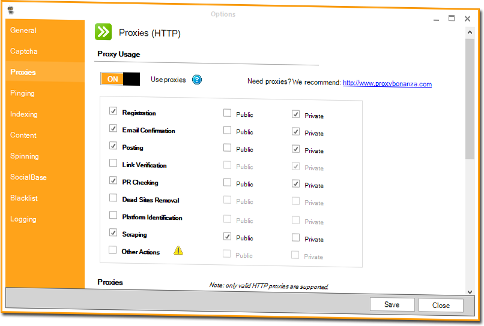The image size is (484, 326).
Task: Uncheck Public for the Scraping row
Action: 227,236
